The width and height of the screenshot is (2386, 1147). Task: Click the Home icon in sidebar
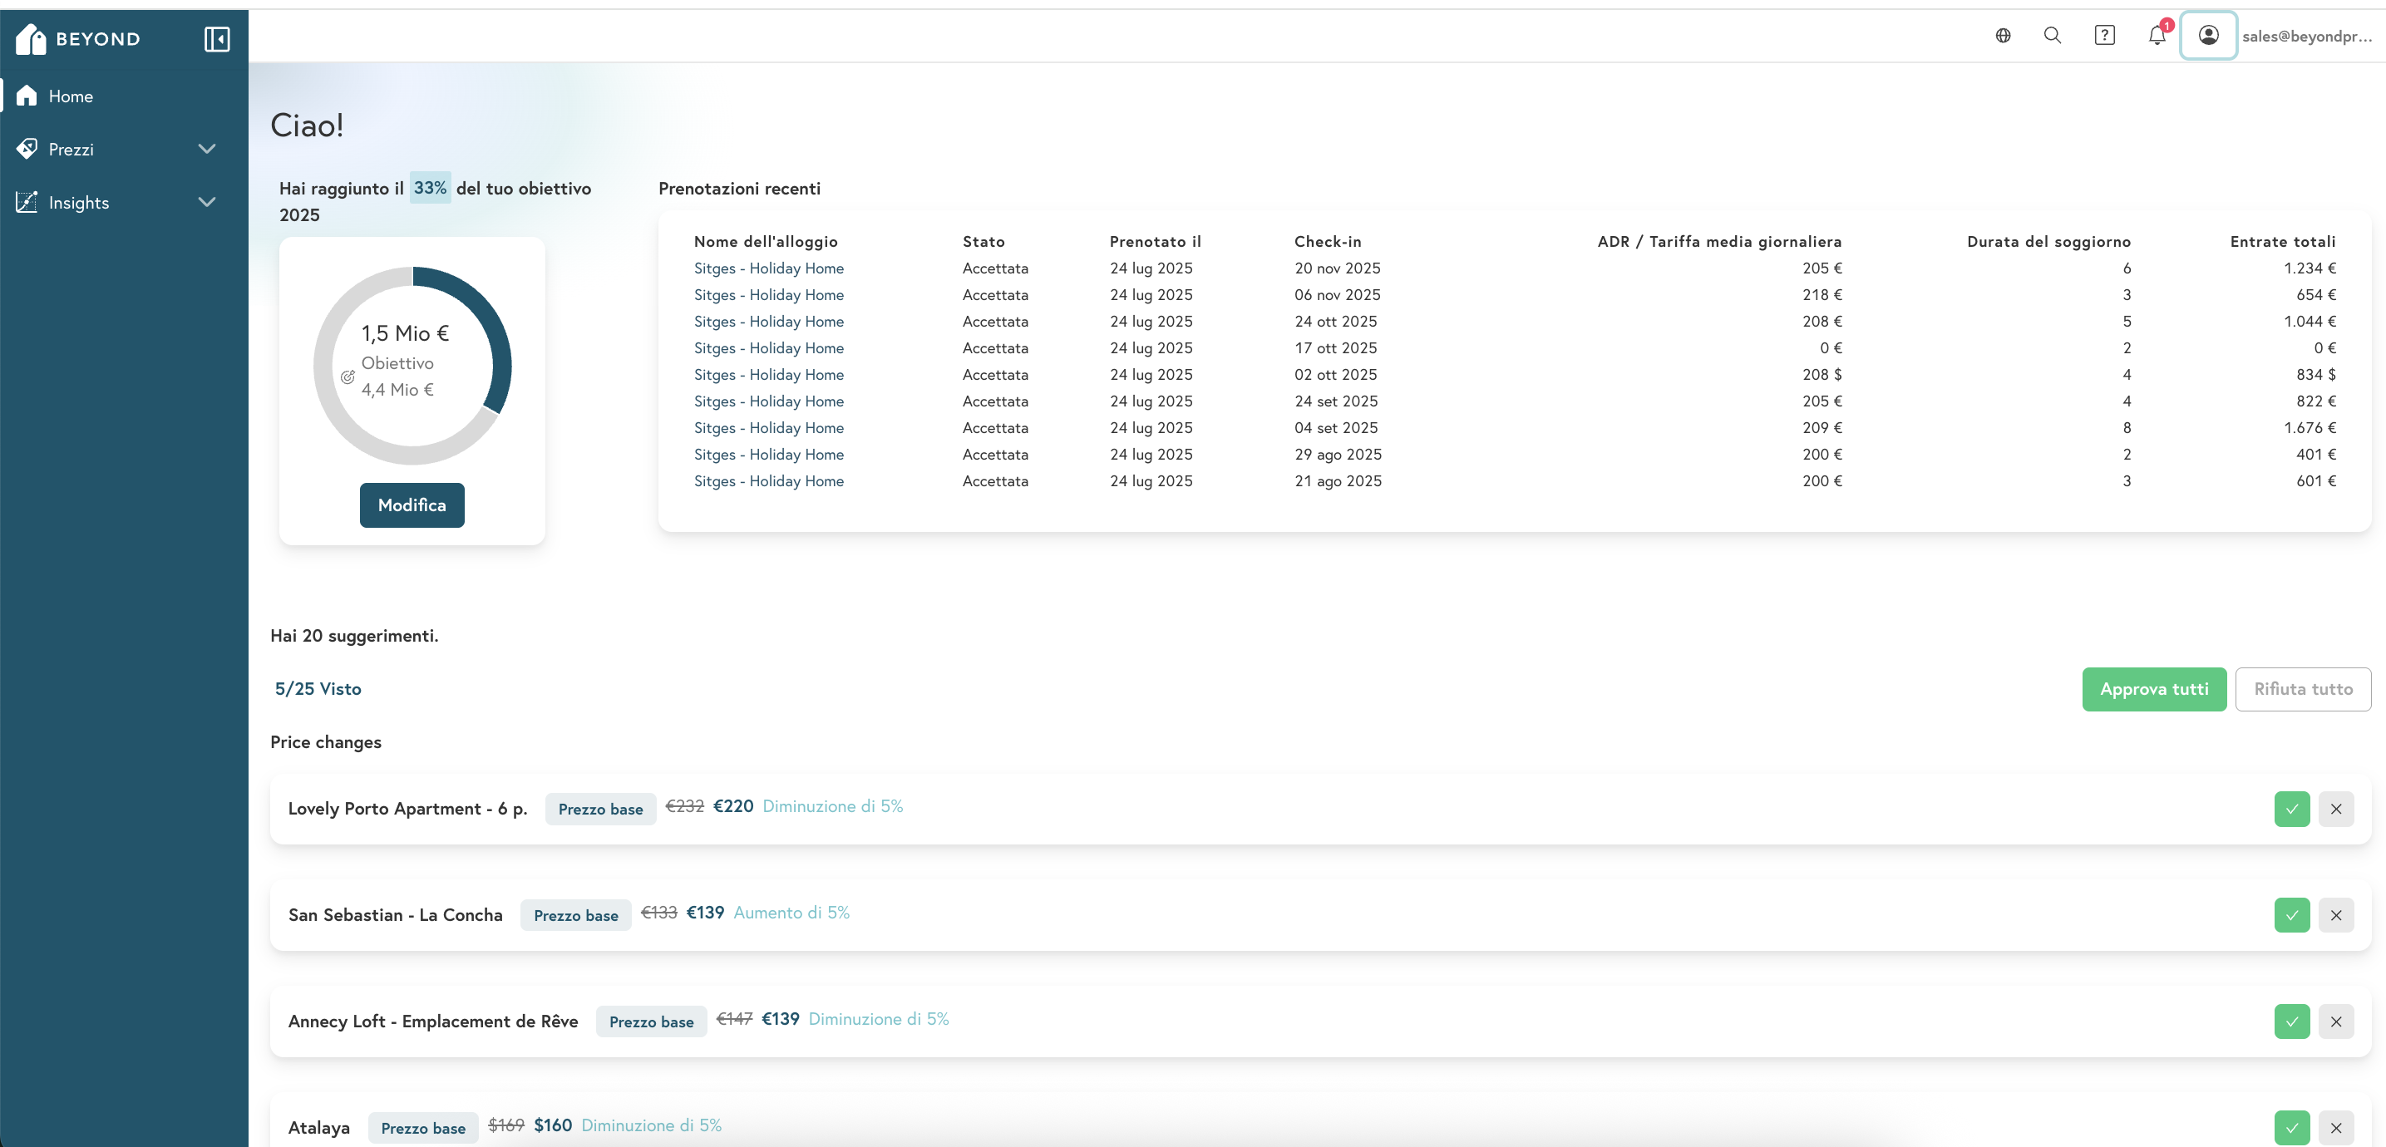click(x=27, y=96)
